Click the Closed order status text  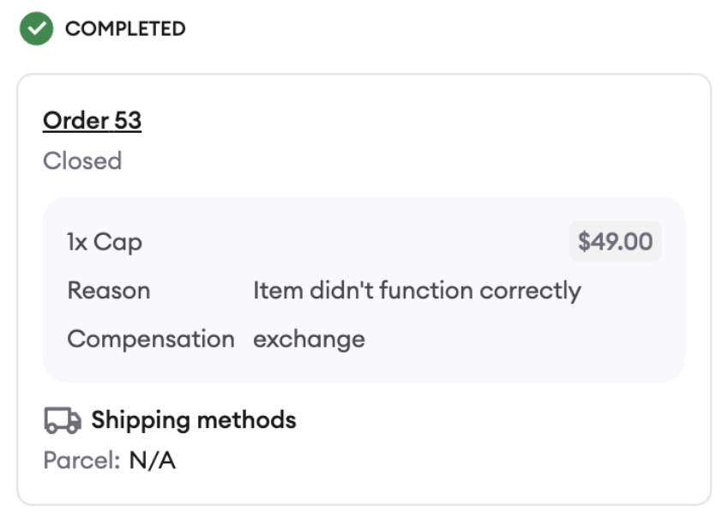tap(82, 160)
